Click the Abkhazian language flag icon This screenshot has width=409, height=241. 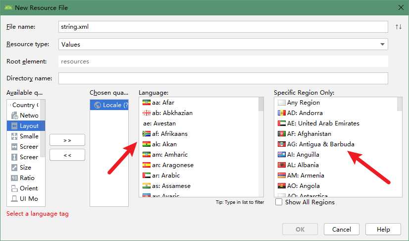(x=147, y=113)
